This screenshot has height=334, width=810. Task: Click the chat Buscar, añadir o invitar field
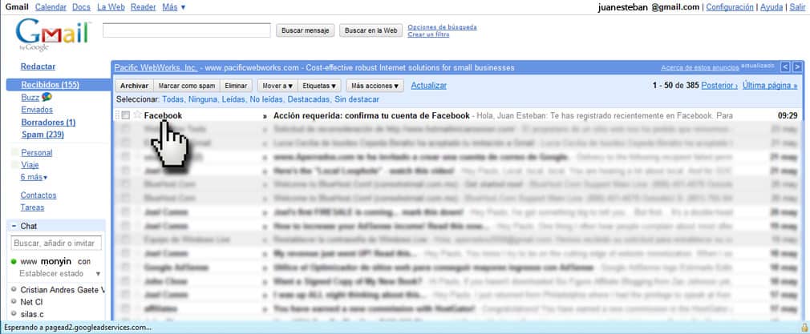tap(56, 243)
